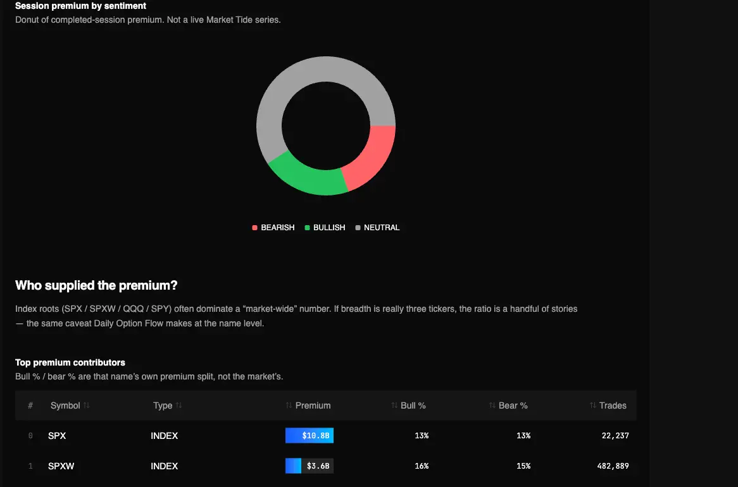738x487 pixels.
Task: Toggle BULLISH legend entry
Action: click(x=325, y=228)
